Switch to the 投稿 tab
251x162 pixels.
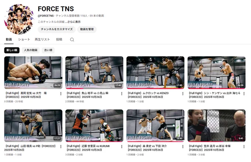pyautogui.click(x=59, y=39)
